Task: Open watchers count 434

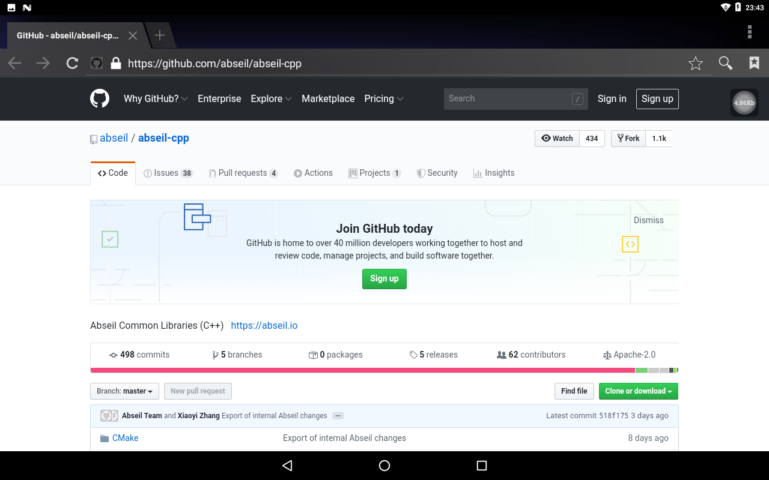Action: pyautogui.click(x=592, y=139)
